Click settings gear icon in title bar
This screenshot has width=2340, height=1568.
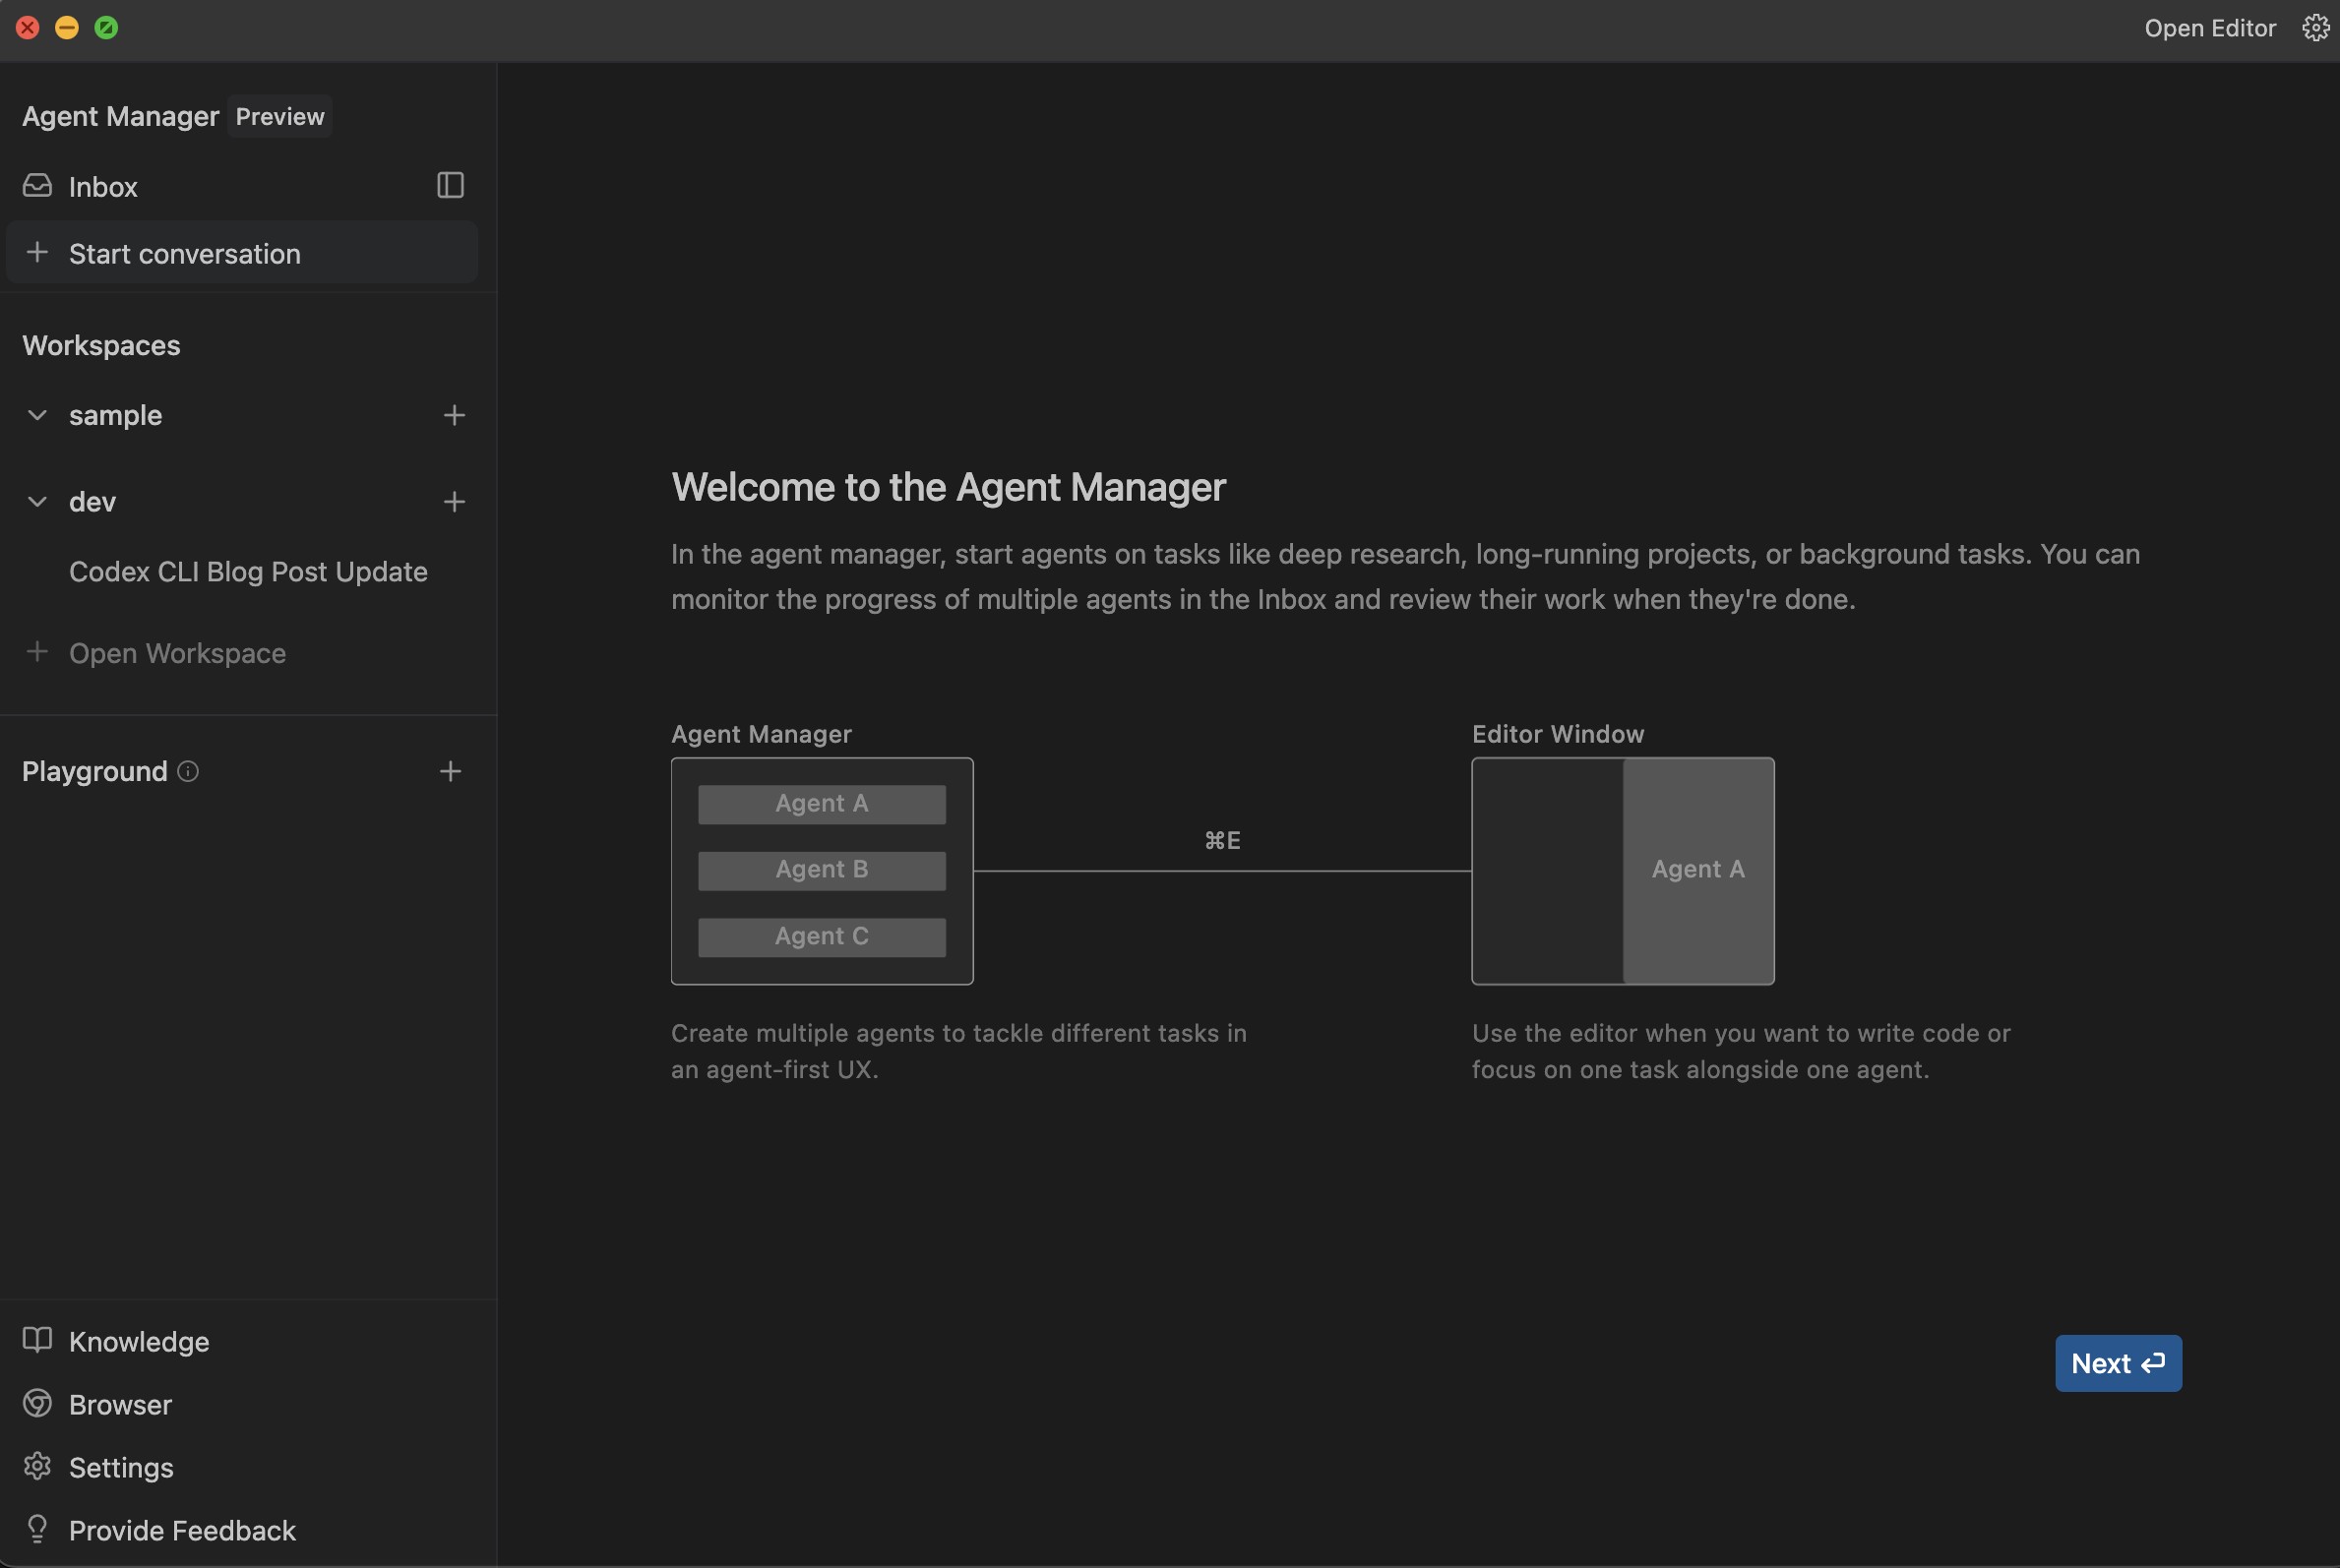click(2315, 28)
